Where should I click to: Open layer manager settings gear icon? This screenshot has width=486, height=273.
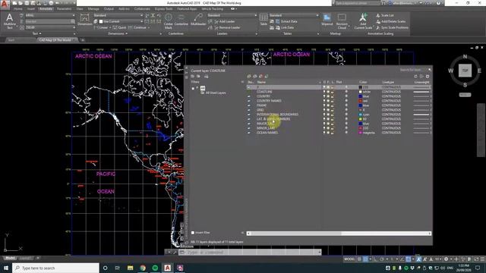tap(428, 76)
